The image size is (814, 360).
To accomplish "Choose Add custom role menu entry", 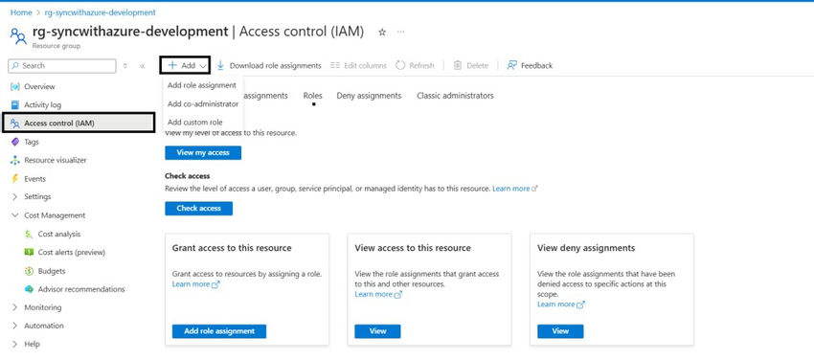I will [194, 123].
